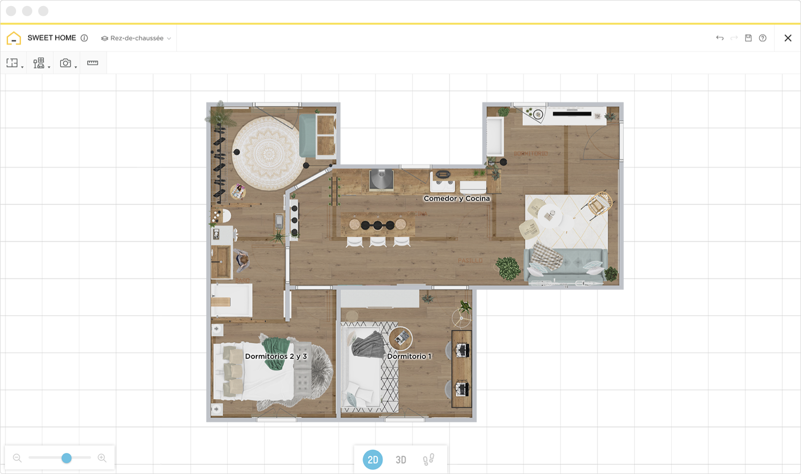
Task: Switch to 2D view mode
Action: click(x=373, y=459)
